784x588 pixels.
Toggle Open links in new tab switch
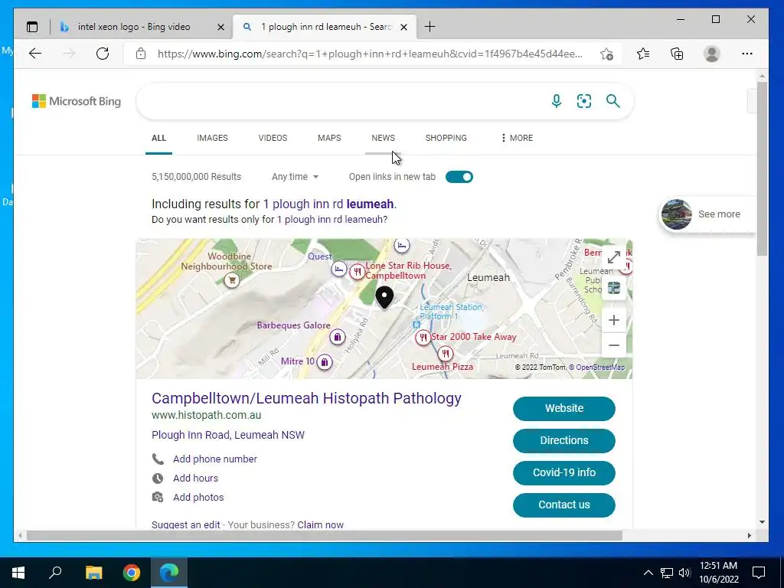coord(459,177)
